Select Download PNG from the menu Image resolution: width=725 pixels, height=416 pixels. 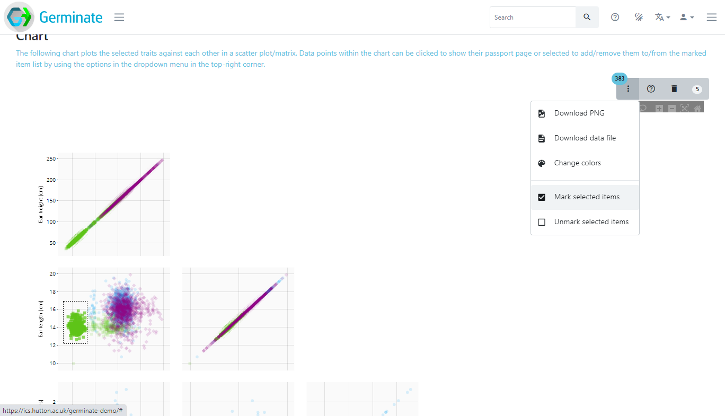coord(579,113)
